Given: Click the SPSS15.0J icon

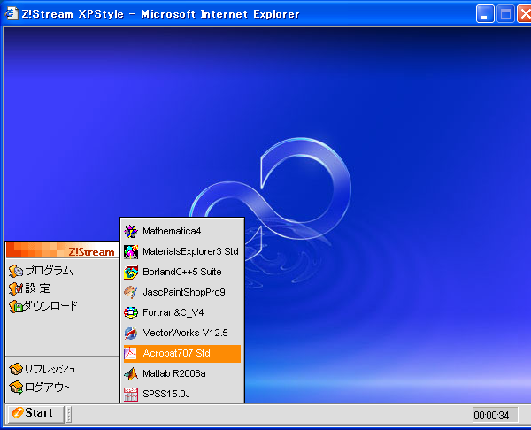Looking at the screenshot, I should click(131, 394).
